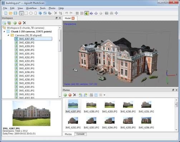Choose the Rotate Object tool
This screenshot has width=180, height=142.
[50, 13]
